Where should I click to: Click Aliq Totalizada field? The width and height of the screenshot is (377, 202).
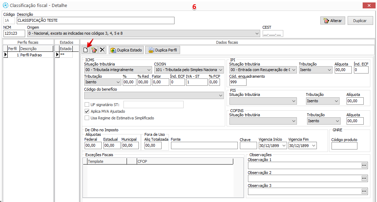click(x=153, y=146)
